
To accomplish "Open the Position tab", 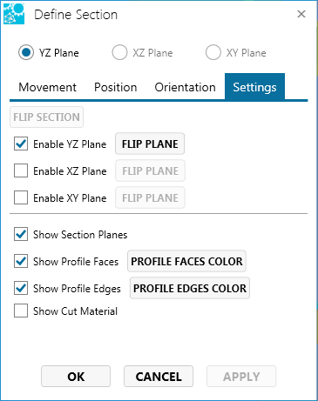I will [x=116, y=87].
